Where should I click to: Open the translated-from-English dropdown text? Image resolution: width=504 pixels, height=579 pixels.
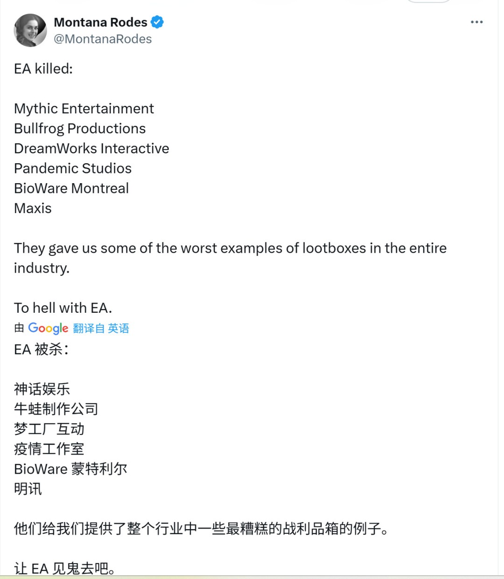pos(101,328)
